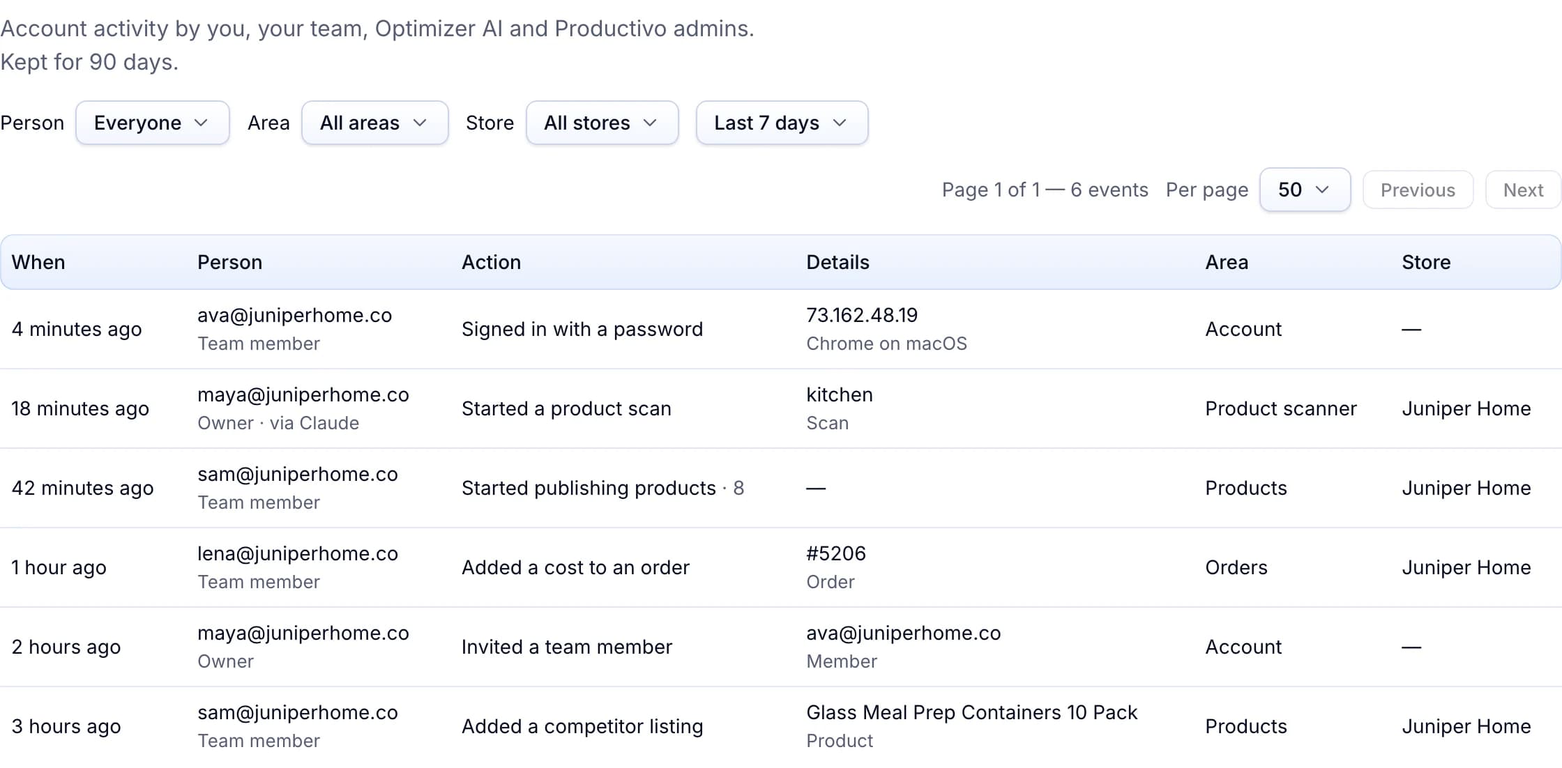Click the When column header
Image resolution: width=1562 pixels, height=768 pixels.
tap(38, 262)
